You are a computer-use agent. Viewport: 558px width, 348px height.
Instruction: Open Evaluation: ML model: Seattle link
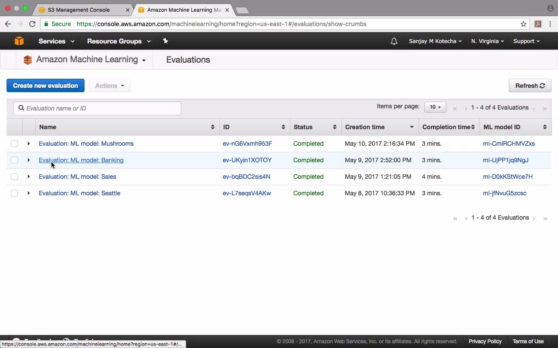[79, 193]
